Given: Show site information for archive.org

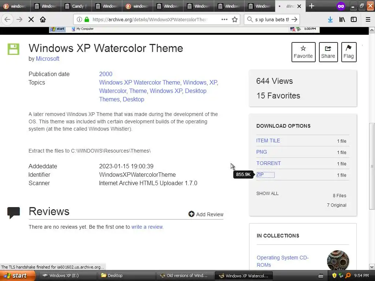Looking at the screenshot, I should tap(79, 20).
